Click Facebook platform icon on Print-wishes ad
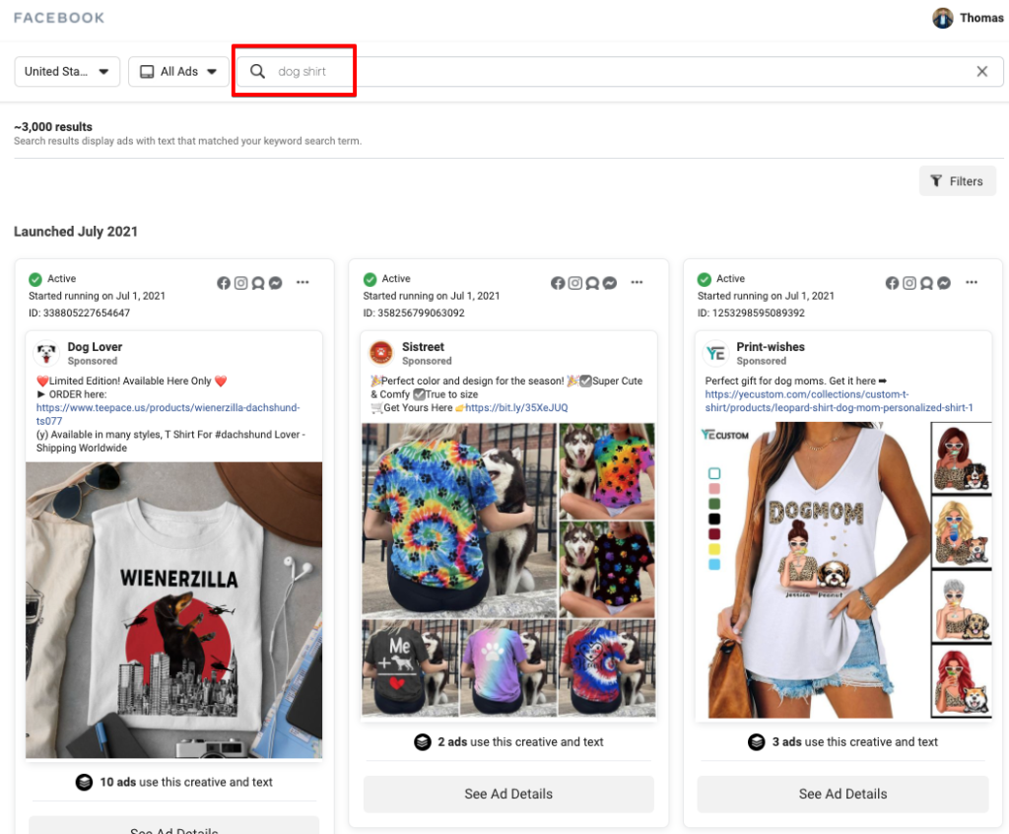The width and height of the screenshot is (1009, 834). click(x=892, y=283)
